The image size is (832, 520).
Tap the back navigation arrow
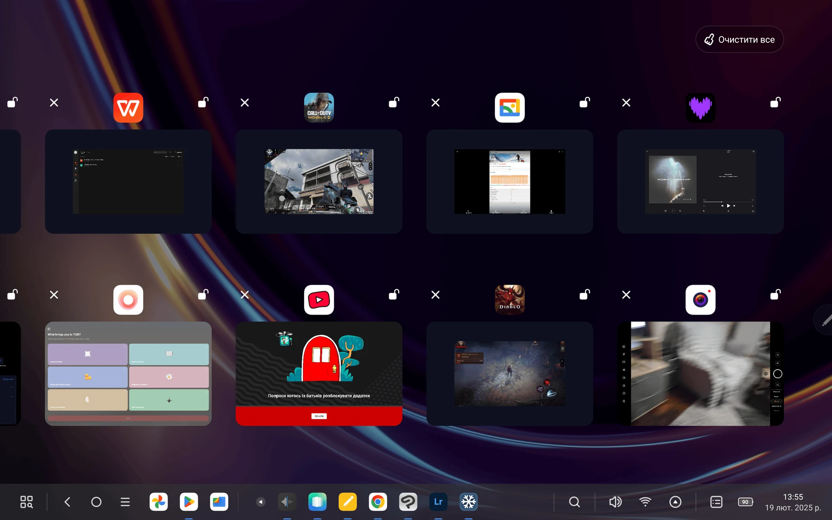[x=67, y=502]
